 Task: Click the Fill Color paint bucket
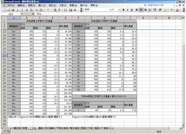tap(171, 10)
